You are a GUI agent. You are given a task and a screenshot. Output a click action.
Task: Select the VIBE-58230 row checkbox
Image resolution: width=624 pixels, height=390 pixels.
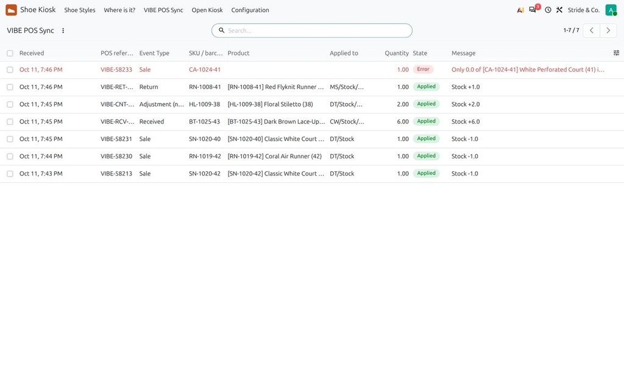(x=10, y=157)
